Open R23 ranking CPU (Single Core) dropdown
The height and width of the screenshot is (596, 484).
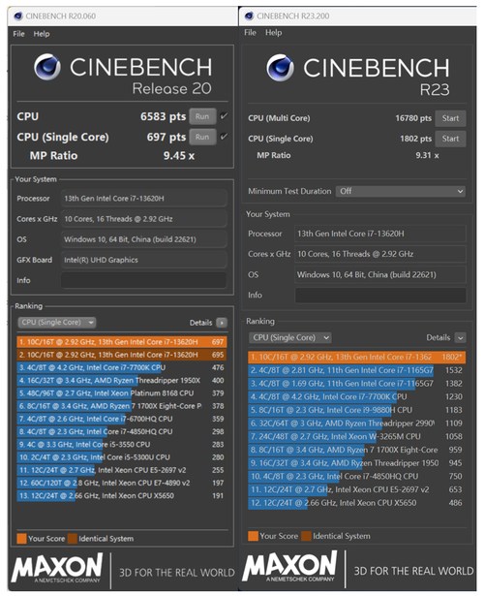[290, 337]
